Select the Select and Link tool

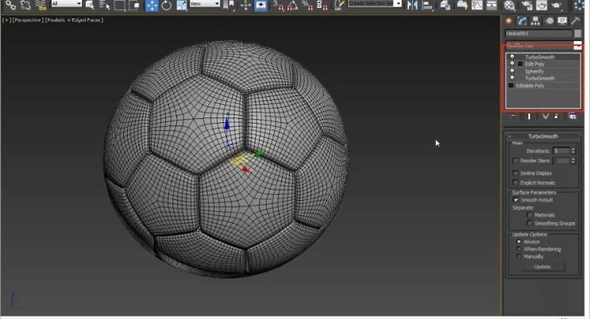tap(11, 5)
